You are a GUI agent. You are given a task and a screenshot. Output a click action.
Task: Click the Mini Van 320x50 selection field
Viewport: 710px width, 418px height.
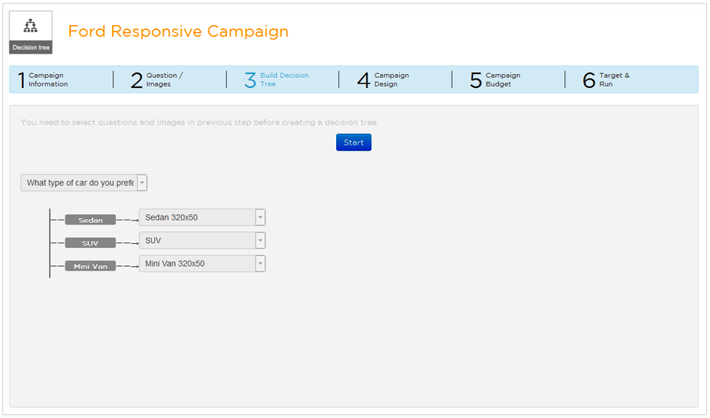point(197,264)
